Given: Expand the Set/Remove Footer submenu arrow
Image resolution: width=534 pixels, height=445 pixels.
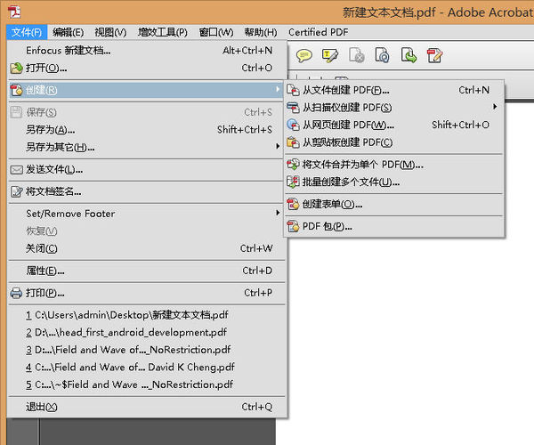Looking at the screenshot, I should tap(278, 213).
